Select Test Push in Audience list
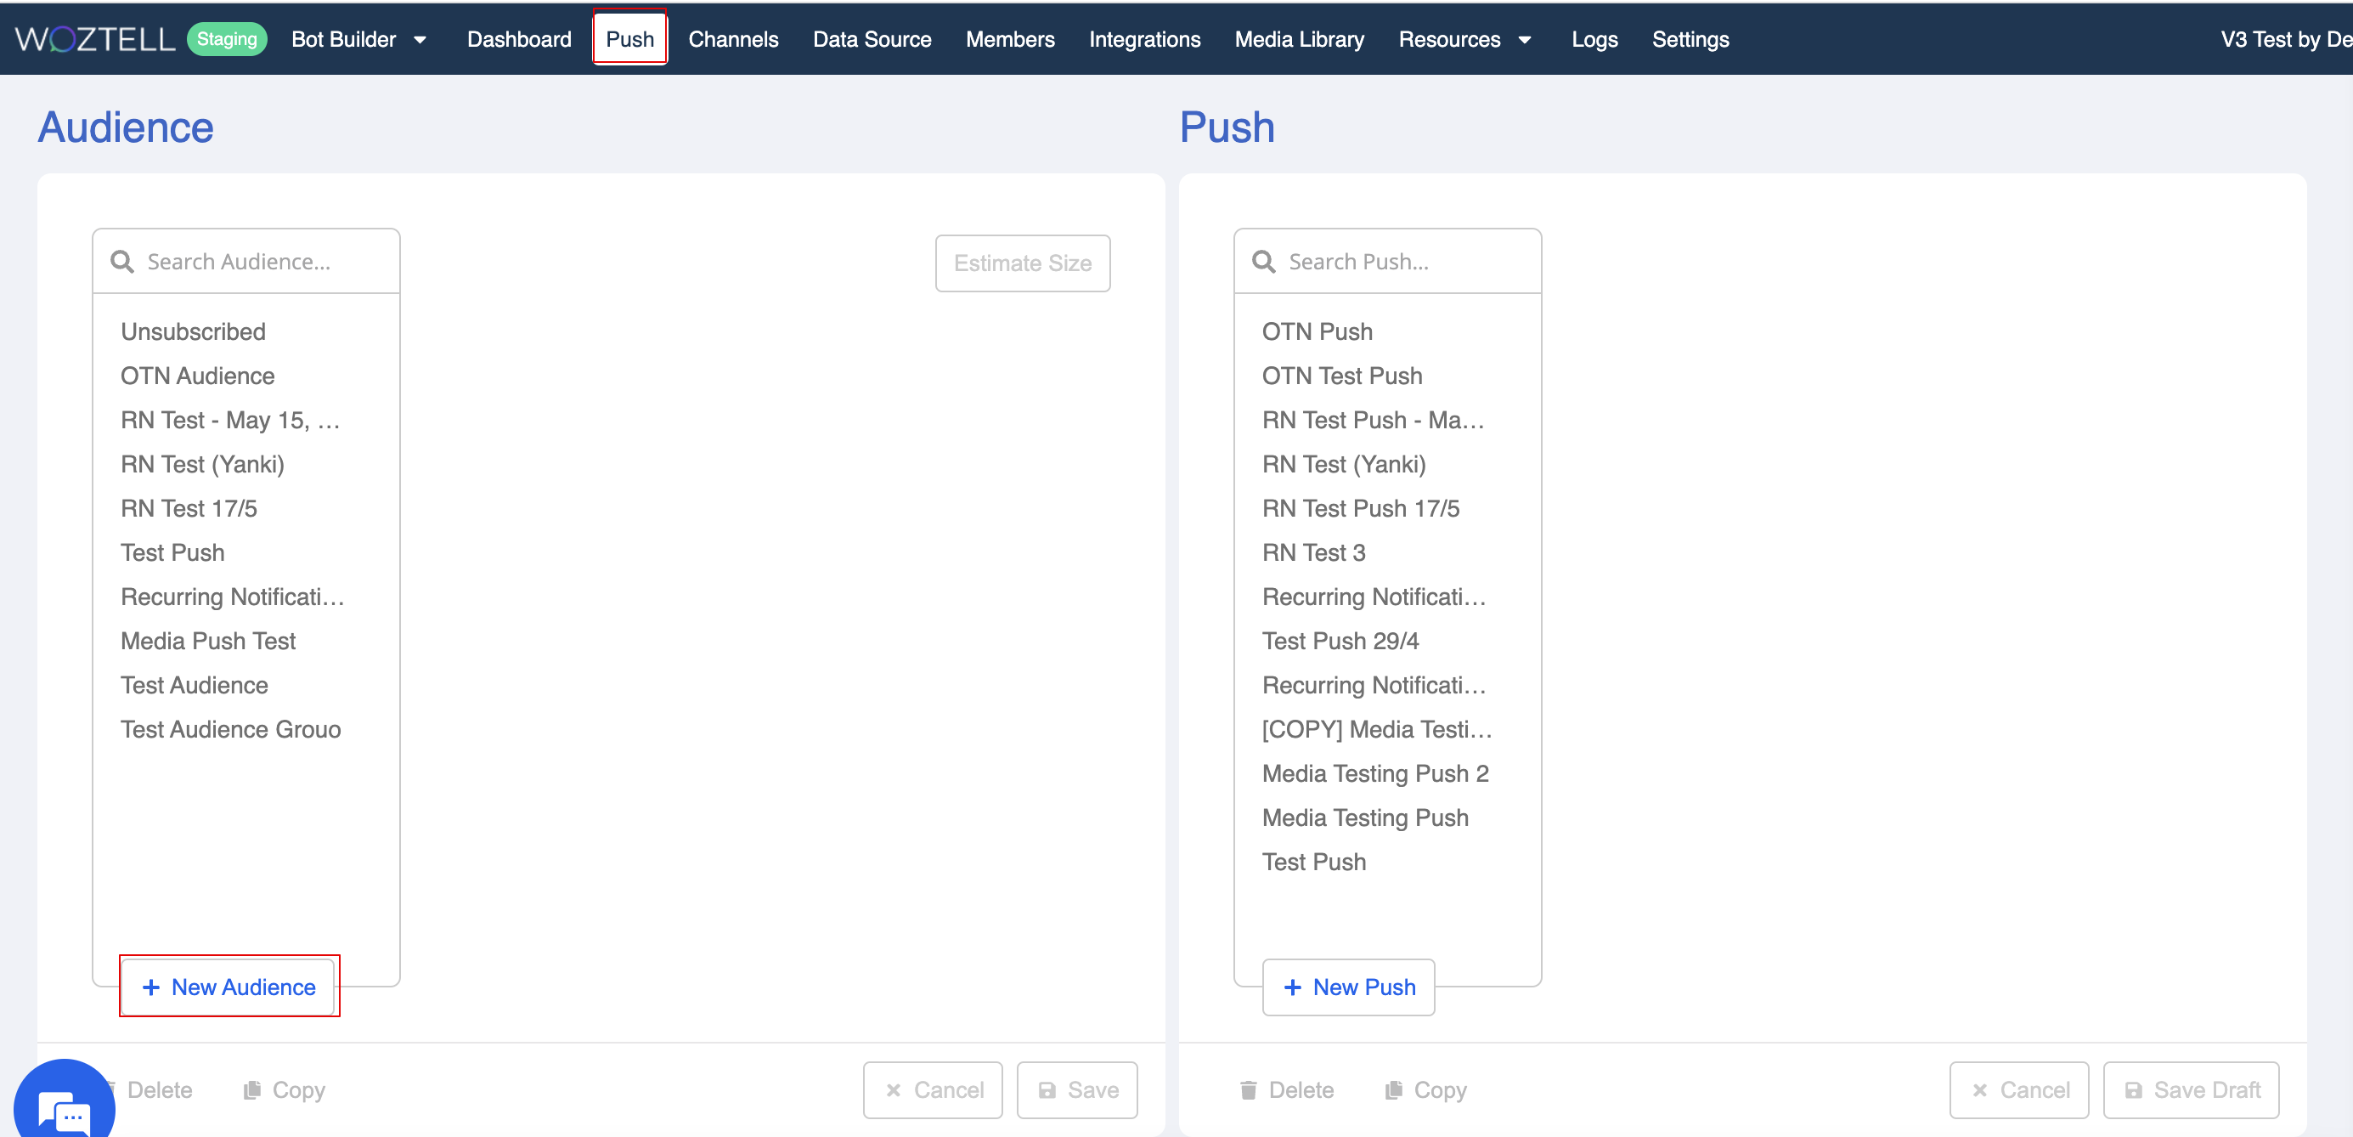Screen dimensions: 2353x1137 [172, 553]
